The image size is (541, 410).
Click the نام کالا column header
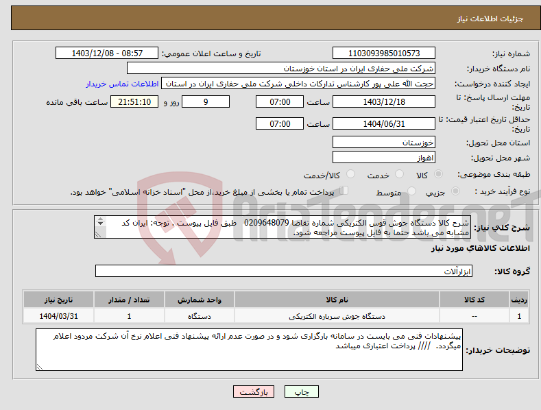coord(337,300)
